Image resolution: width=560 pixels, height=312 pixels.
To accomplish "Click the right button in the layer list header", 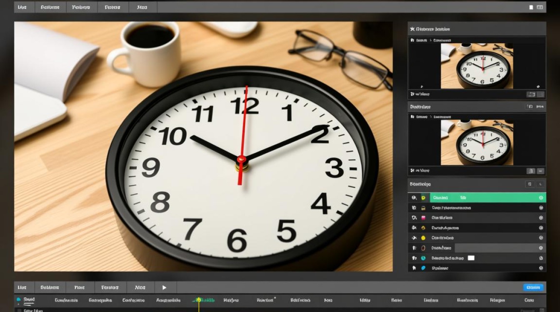I will 540,184.
